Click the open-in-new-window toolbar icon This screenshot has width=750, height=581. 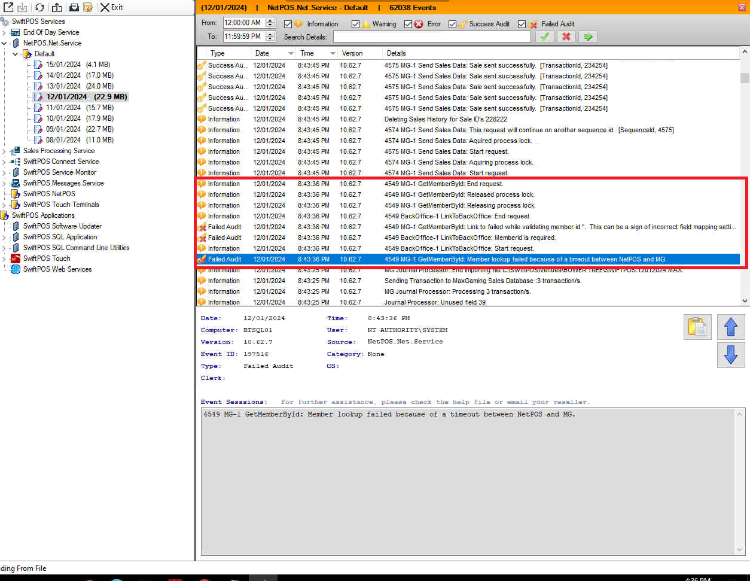[8, 7]
